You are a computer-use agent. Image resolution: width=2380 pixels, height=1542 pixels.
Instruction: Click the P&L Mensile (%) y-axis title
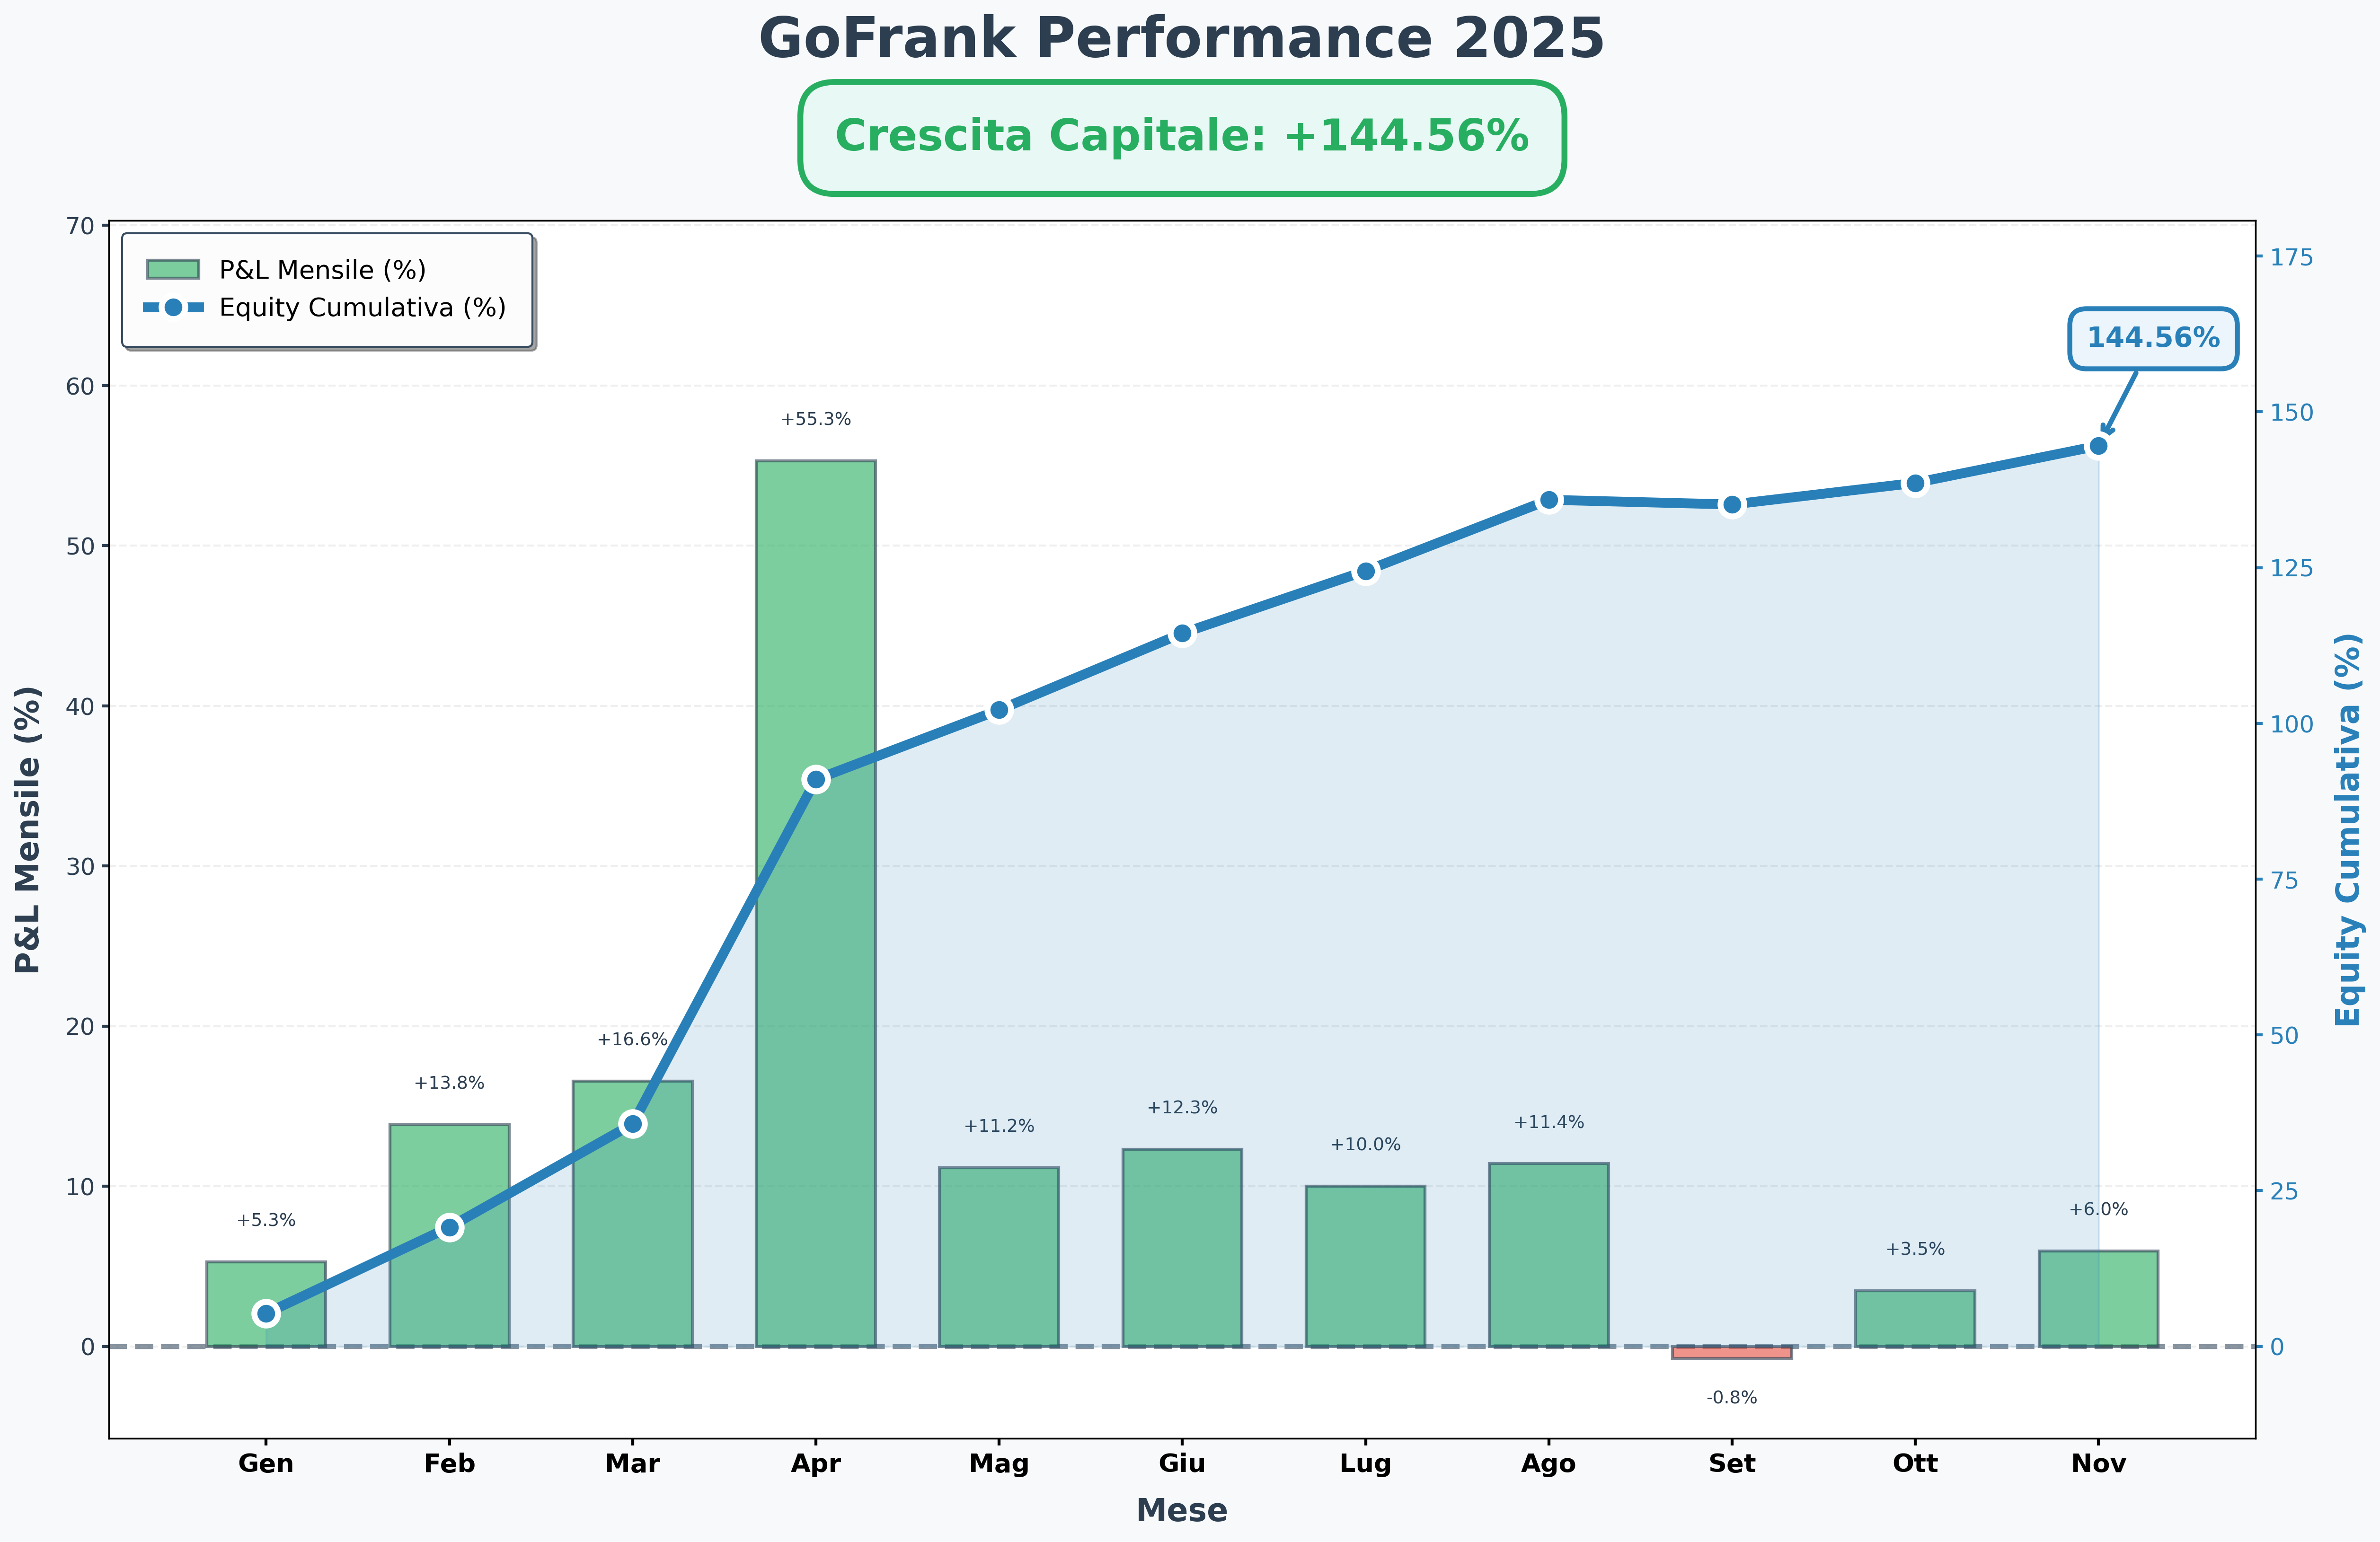(x=28, y=830)
